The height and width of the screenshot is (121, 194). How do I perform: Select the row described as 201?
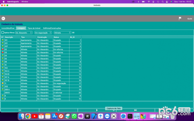[x=41, y=43]
